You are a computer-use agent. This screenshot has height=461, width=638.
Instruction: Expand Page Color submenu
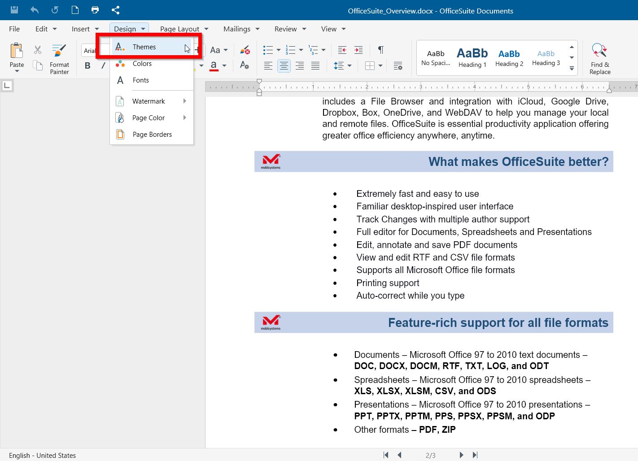152,117
